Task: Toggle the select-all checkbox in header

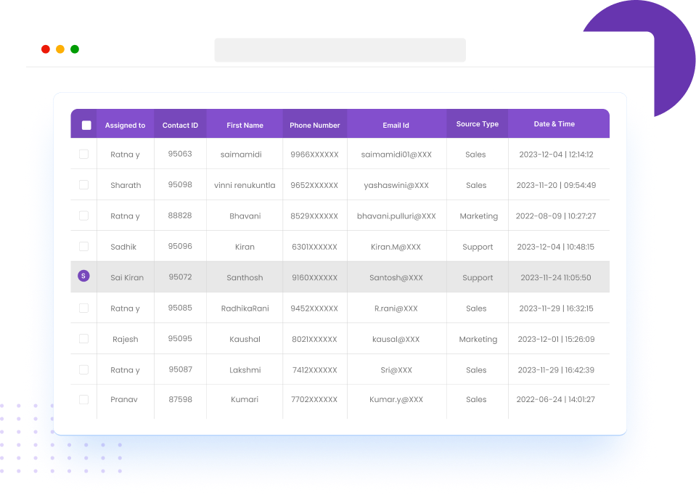Action: tap(86, 125)
